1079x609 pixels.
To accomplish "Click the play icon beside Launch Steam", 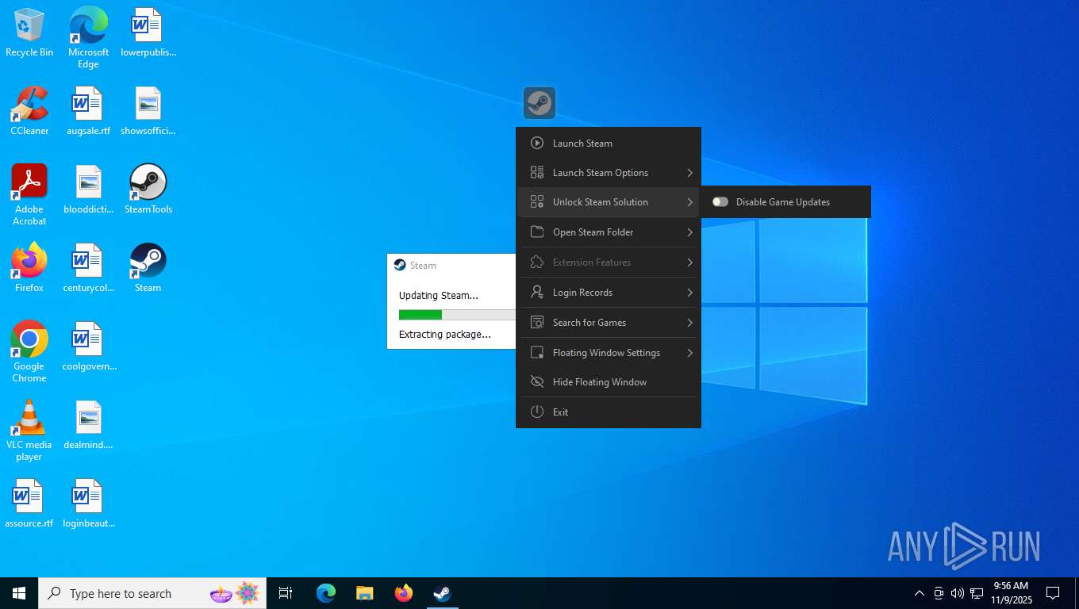I will coord(537,144).
